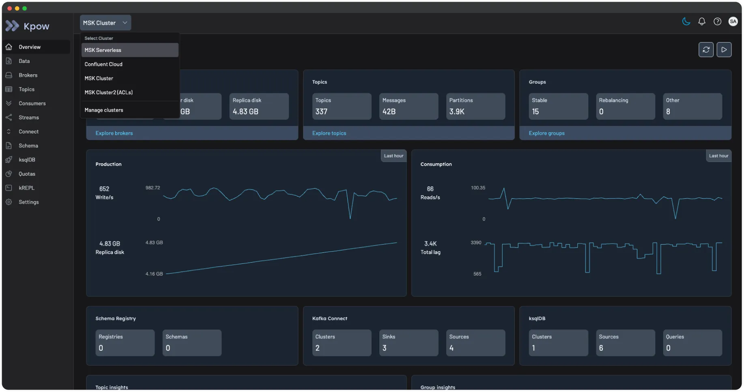
Task: Open Manage clusters
Action: [x=130, y=110]
